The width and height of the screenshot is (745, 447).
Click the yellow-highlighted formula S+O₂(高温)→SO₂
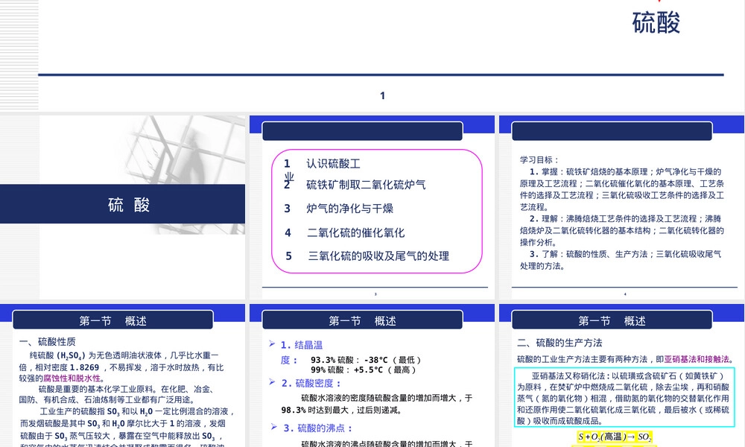coord(615,437)
